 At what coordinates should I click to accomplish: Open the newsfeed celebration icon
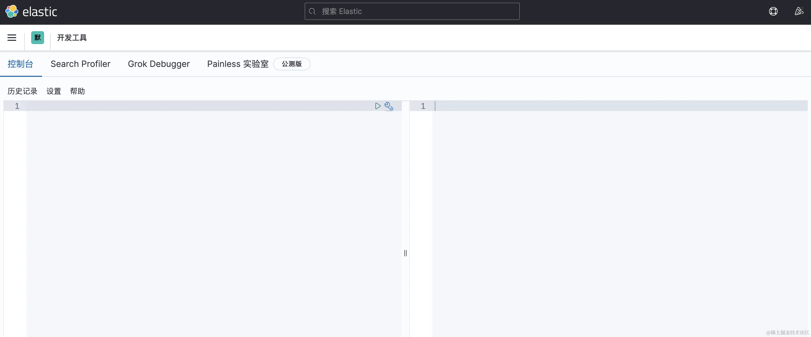pos(799,12)
